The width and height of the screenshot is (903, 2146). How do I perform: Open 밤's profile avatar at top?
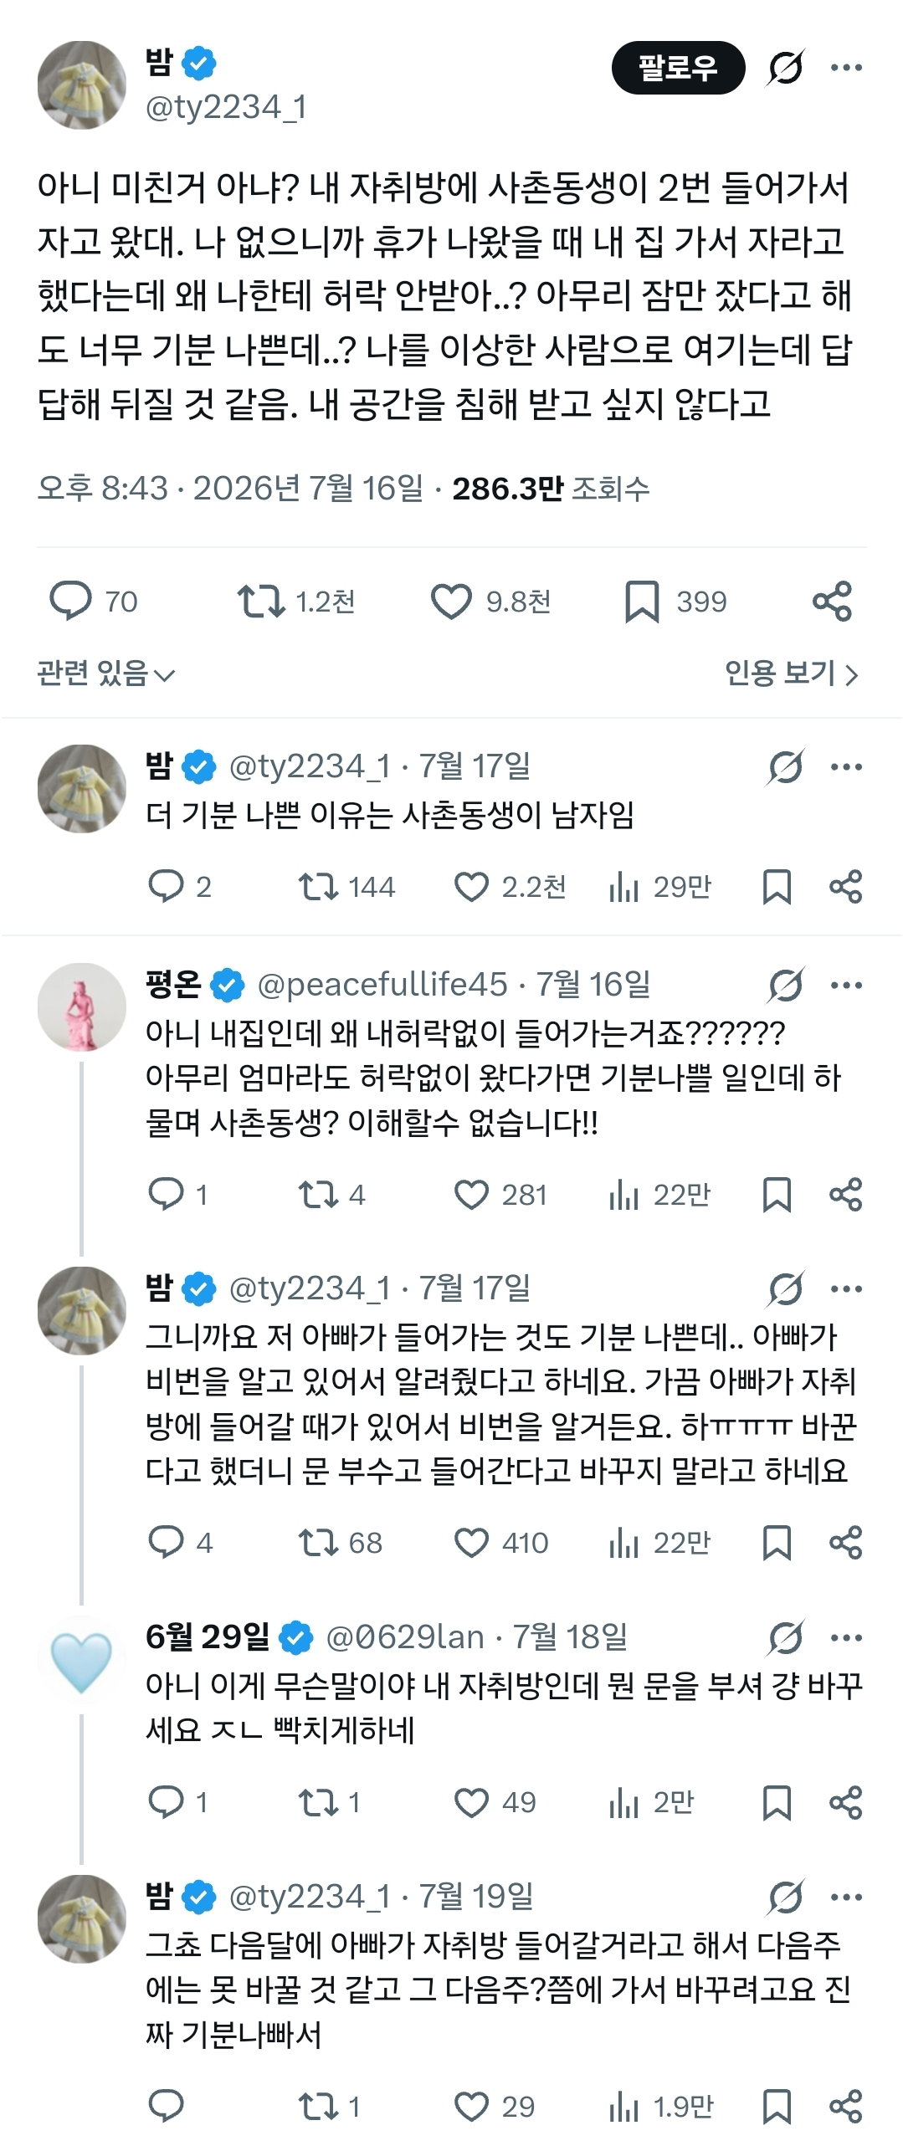pyautogui.click(x=81, y=85)
